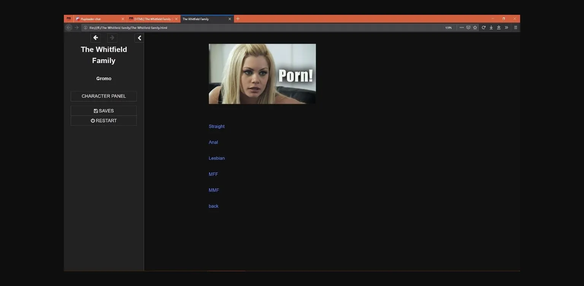
Task: Click the zoom level indicator showing 120%
Action: coord(449,27)
